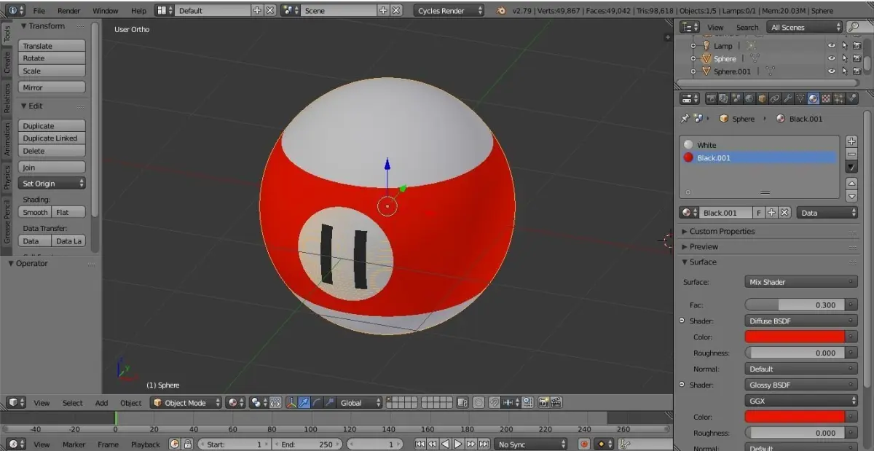
Task: Open the Render Layers properties tab
Action: 723,98
